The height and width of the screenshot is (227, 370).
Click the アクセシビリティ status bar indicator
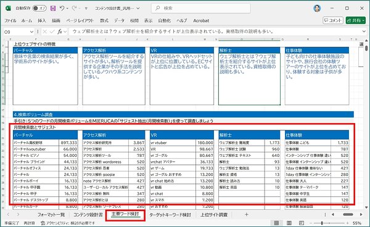tap(68, 223)
